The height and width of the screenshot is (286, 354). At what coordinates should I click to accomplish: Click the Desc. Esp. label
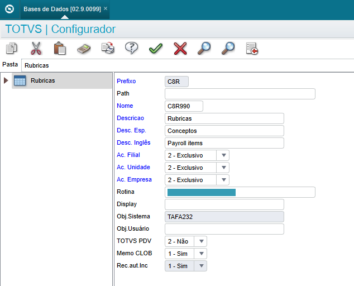coord(131,130)
